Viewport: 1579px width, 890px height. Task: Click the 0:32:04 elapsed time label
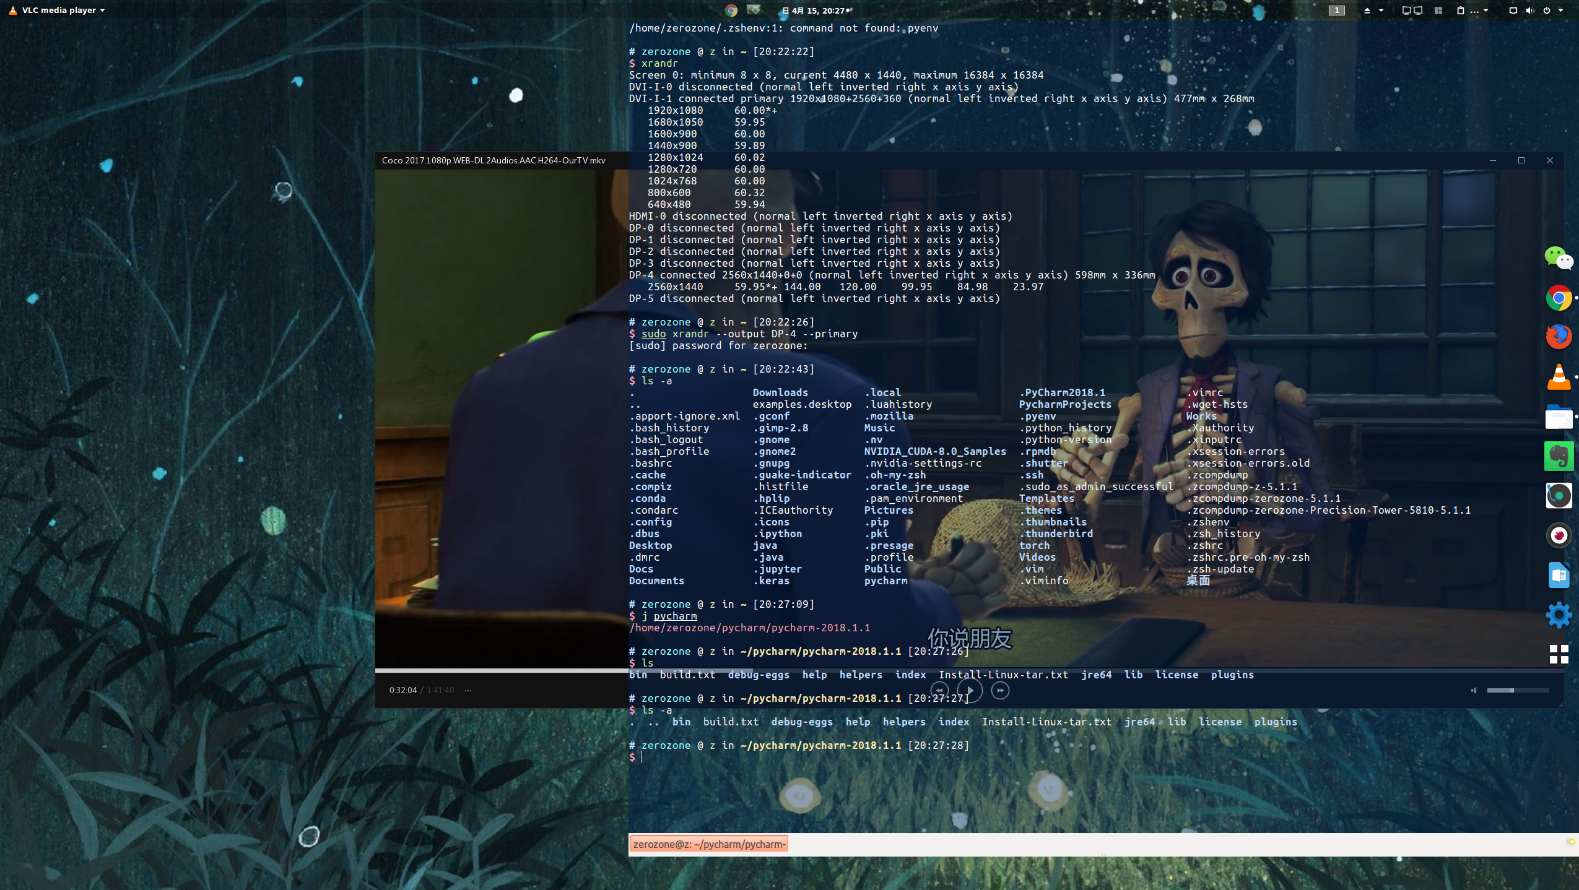tap(403, 690)
